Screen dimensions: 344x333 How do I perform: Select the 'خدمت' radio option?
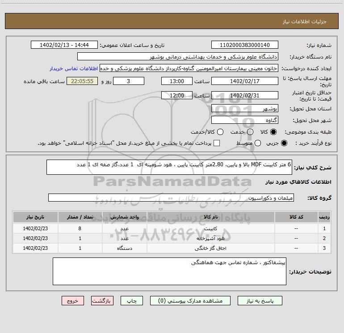tap(250, 132)
